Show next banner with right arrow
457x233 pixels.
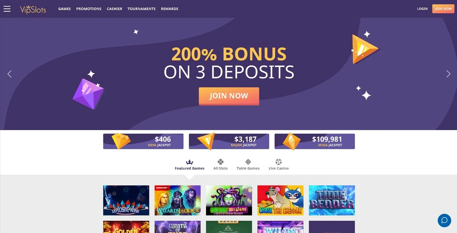point(448,74)
